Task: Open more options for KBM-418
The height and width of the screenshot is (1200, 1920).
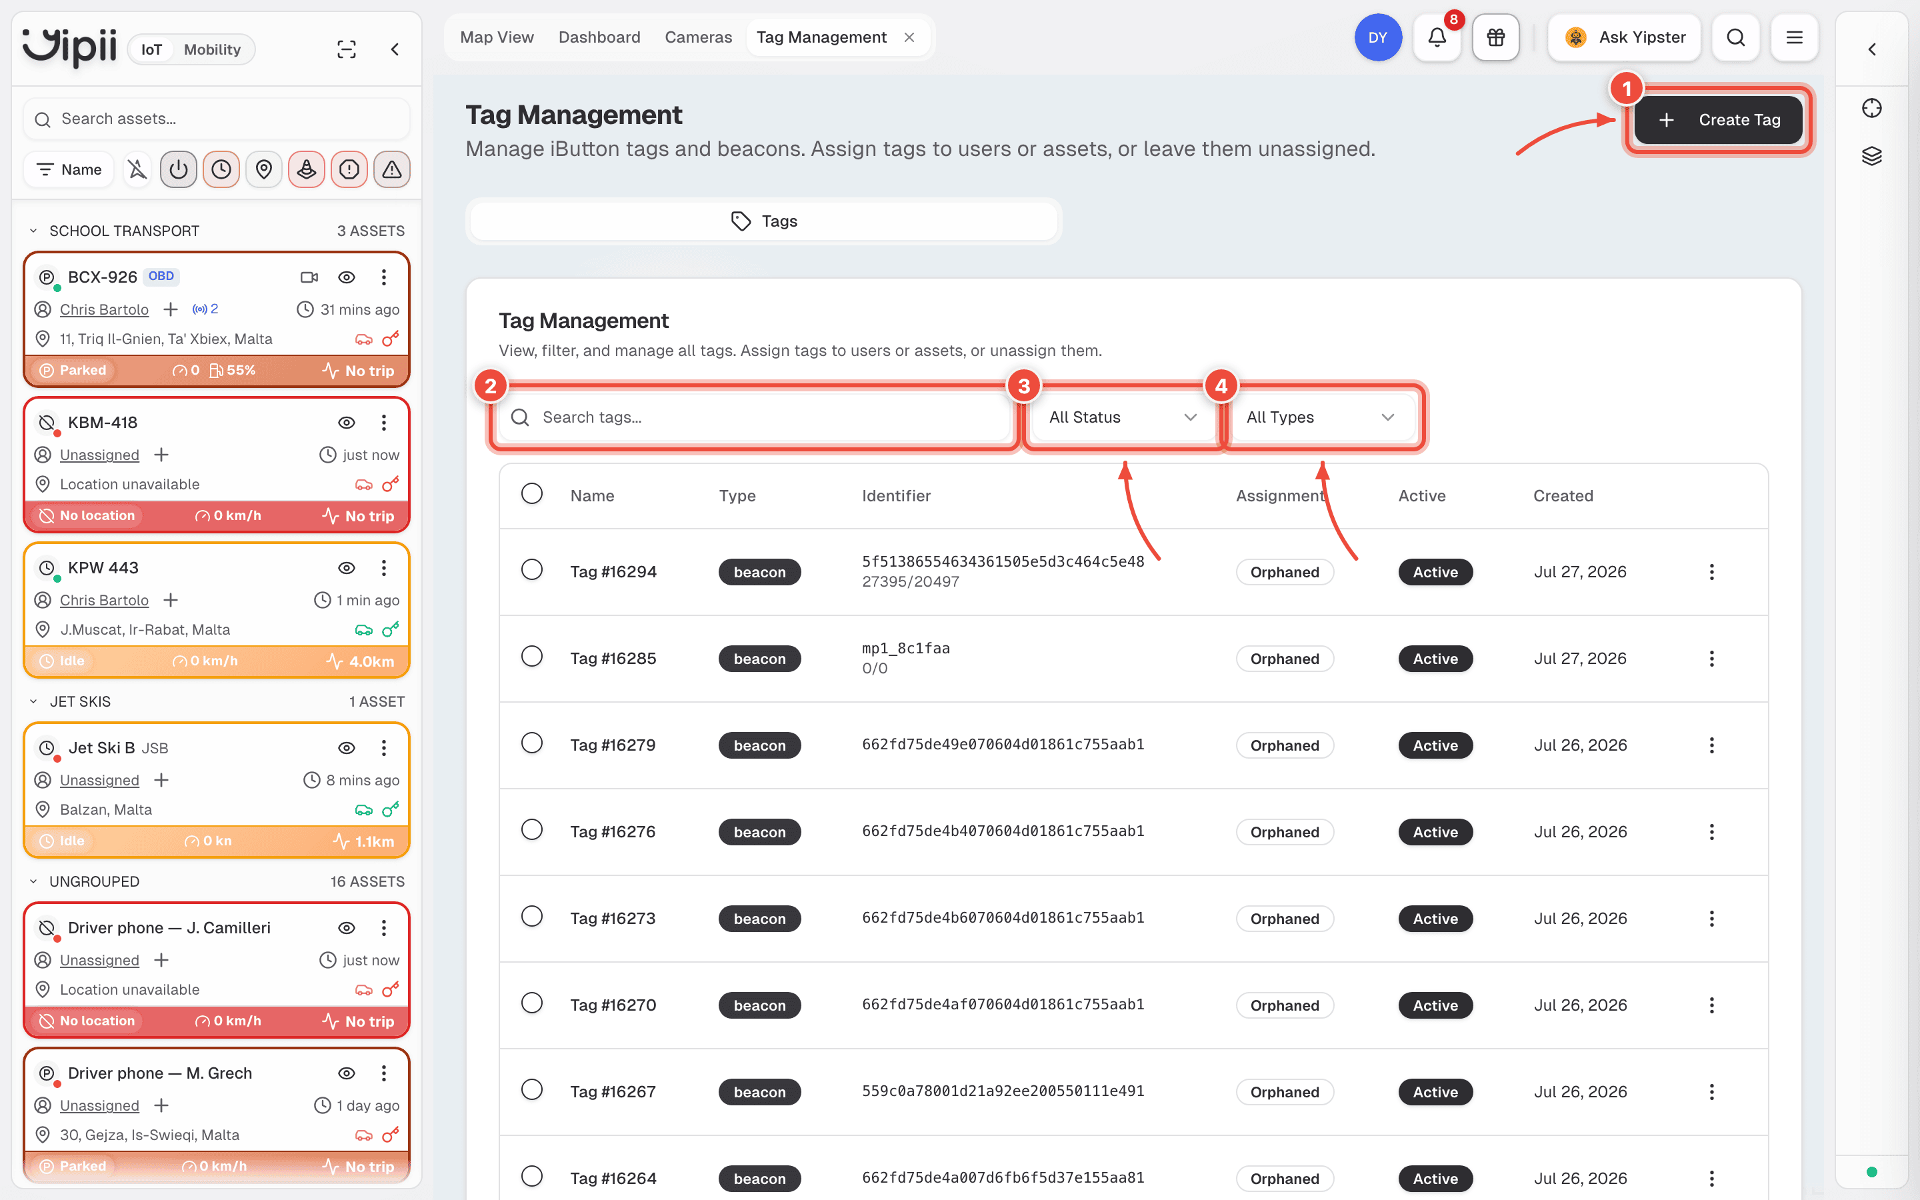Action: (x=384, y=422)
